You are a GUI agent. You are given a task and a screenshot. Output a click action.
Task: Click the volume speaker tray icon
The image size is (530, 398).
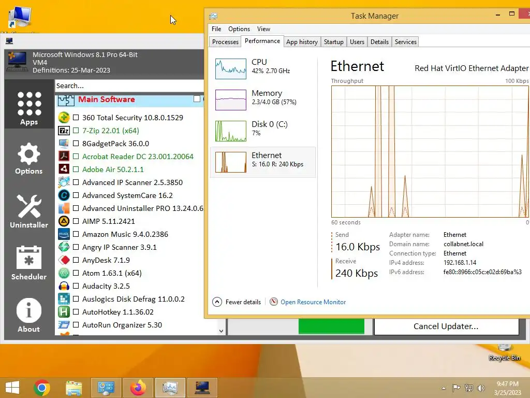click(481, 388)
